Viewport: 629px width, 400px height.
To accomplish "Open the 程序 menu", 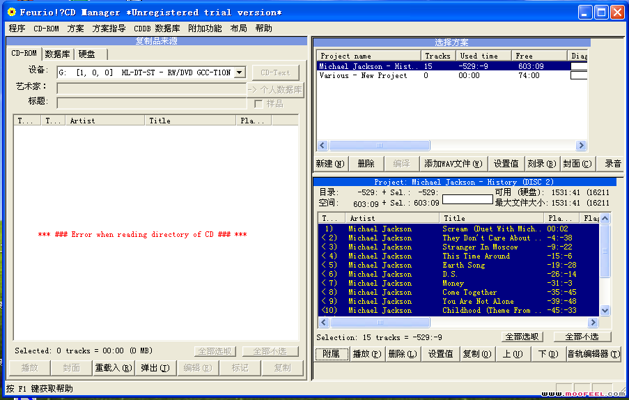I will click(x=17, y=29).
